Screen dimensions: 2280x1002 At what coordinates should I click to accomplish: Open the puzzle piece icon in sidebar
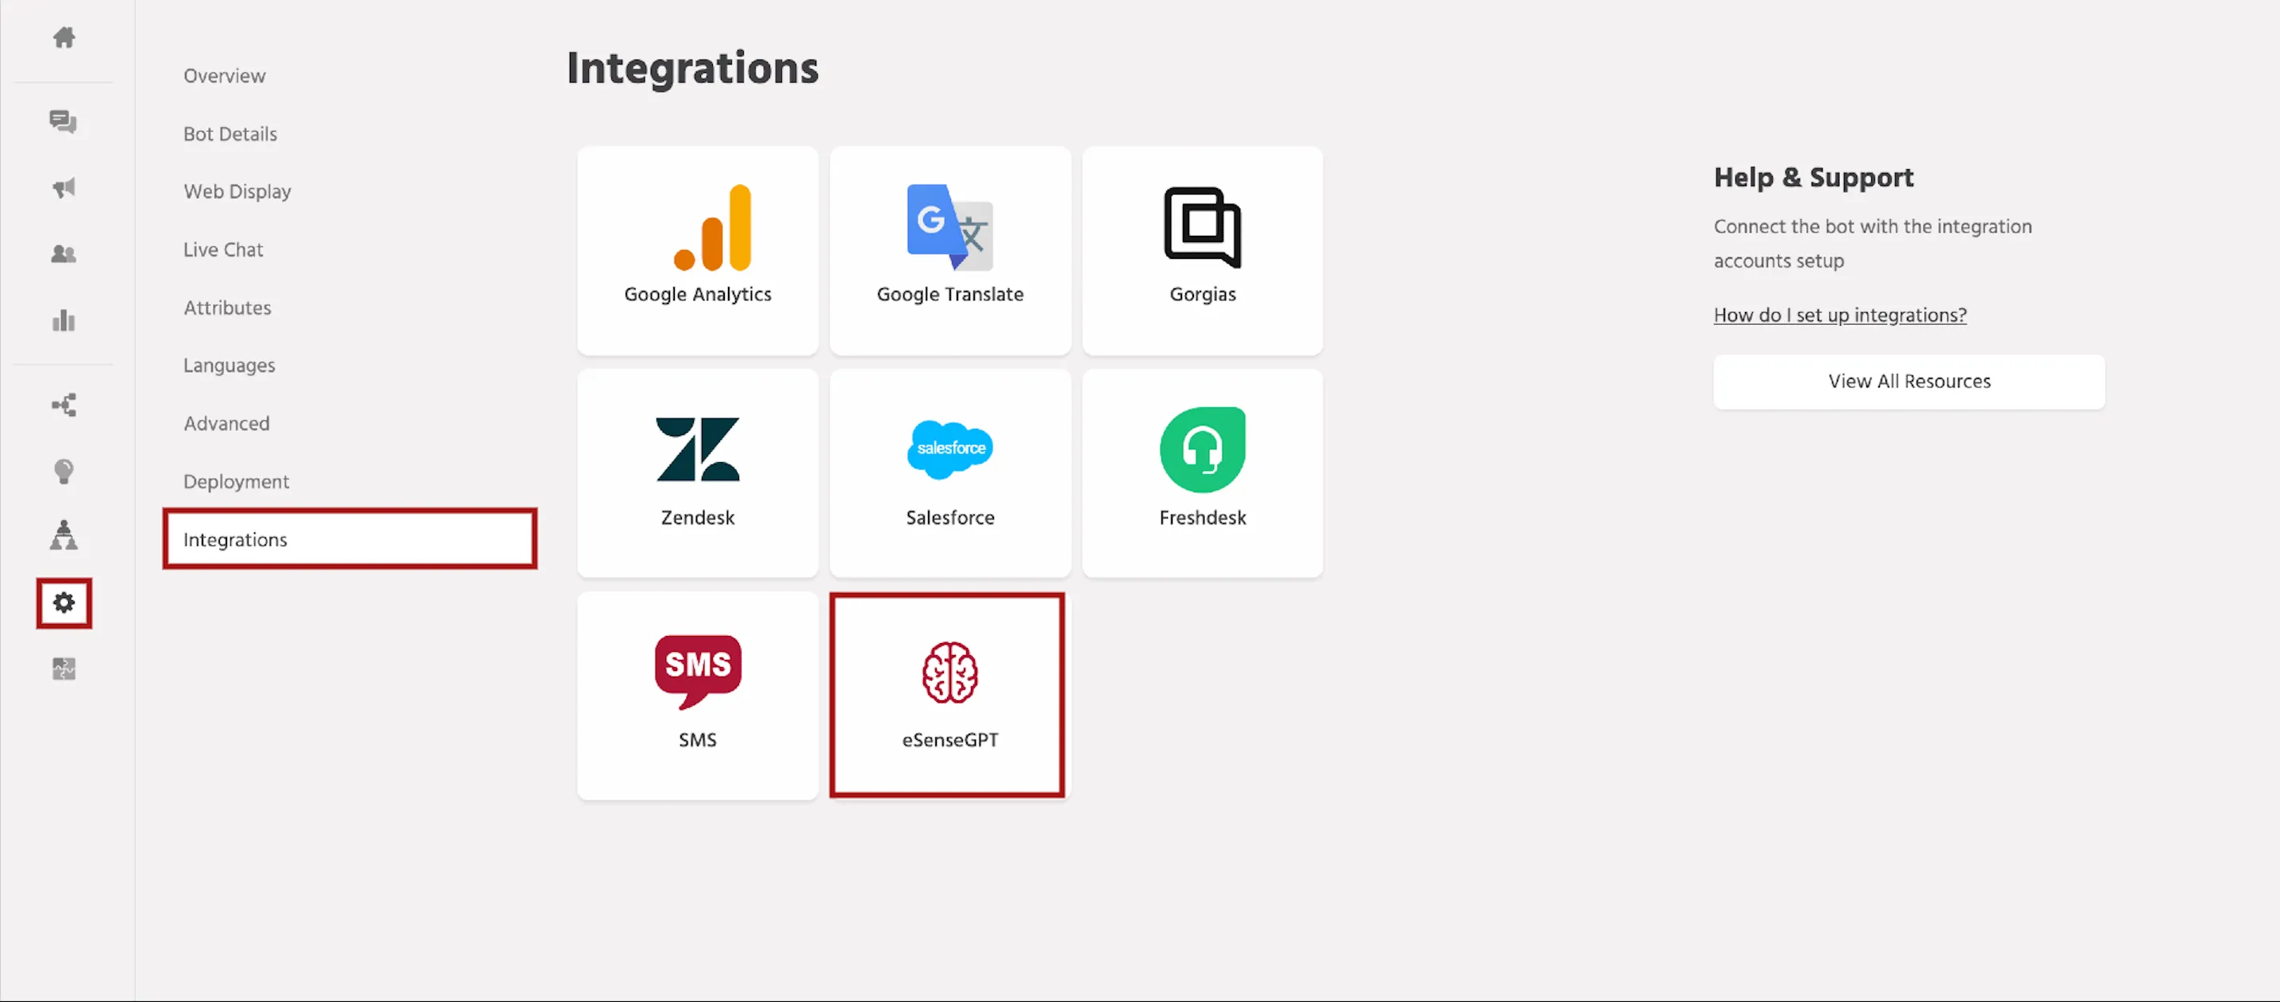coord(64,669)
